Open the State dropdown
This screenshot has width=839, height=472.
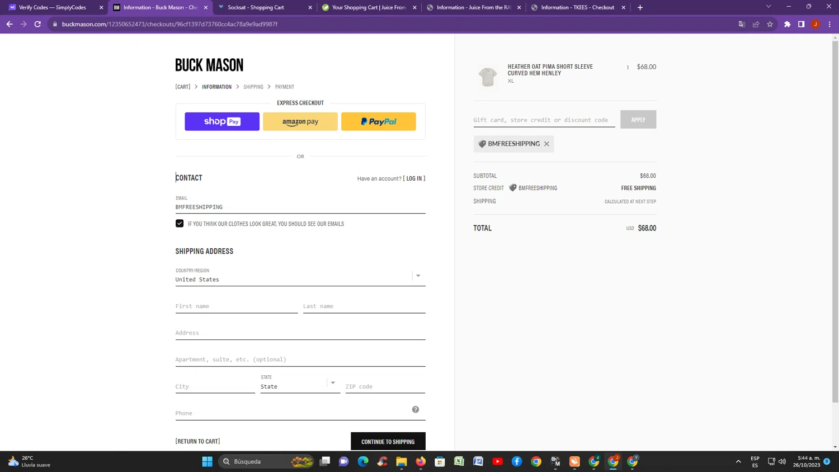(x=300, y=383)
